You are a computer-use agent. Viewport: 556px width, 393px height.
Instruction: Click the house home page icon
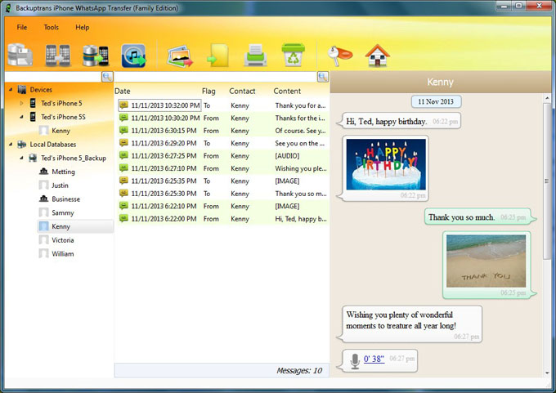click(378, 56)
